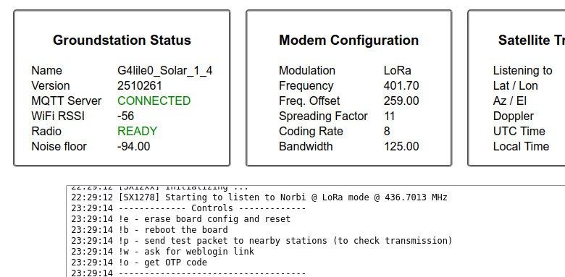Click the Controls header log line
565x277 pixels.
[x=188, y=208]
